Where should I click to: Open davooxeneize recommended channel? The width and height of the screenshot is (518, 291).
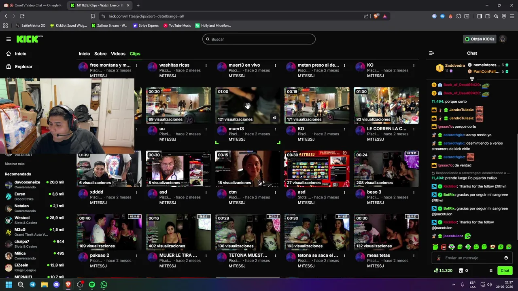click(x=34, y=185)
